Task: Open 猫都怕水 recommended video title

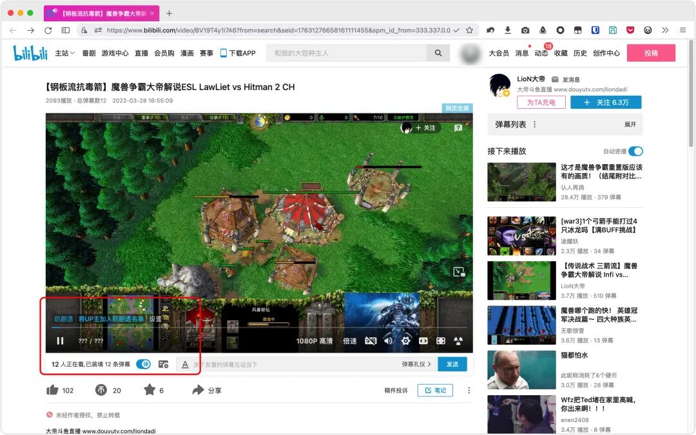Action: pyautogui.click(x=574, y=355)
